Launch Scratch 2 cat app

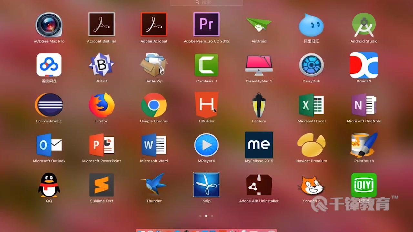coord(311,185)
